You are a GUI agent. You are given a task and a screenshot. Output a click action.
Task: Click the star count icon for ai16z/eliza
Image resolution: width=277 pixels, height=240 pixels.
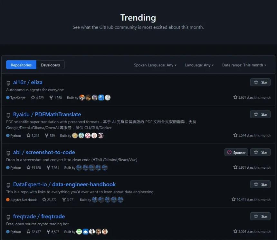point(33,97)
